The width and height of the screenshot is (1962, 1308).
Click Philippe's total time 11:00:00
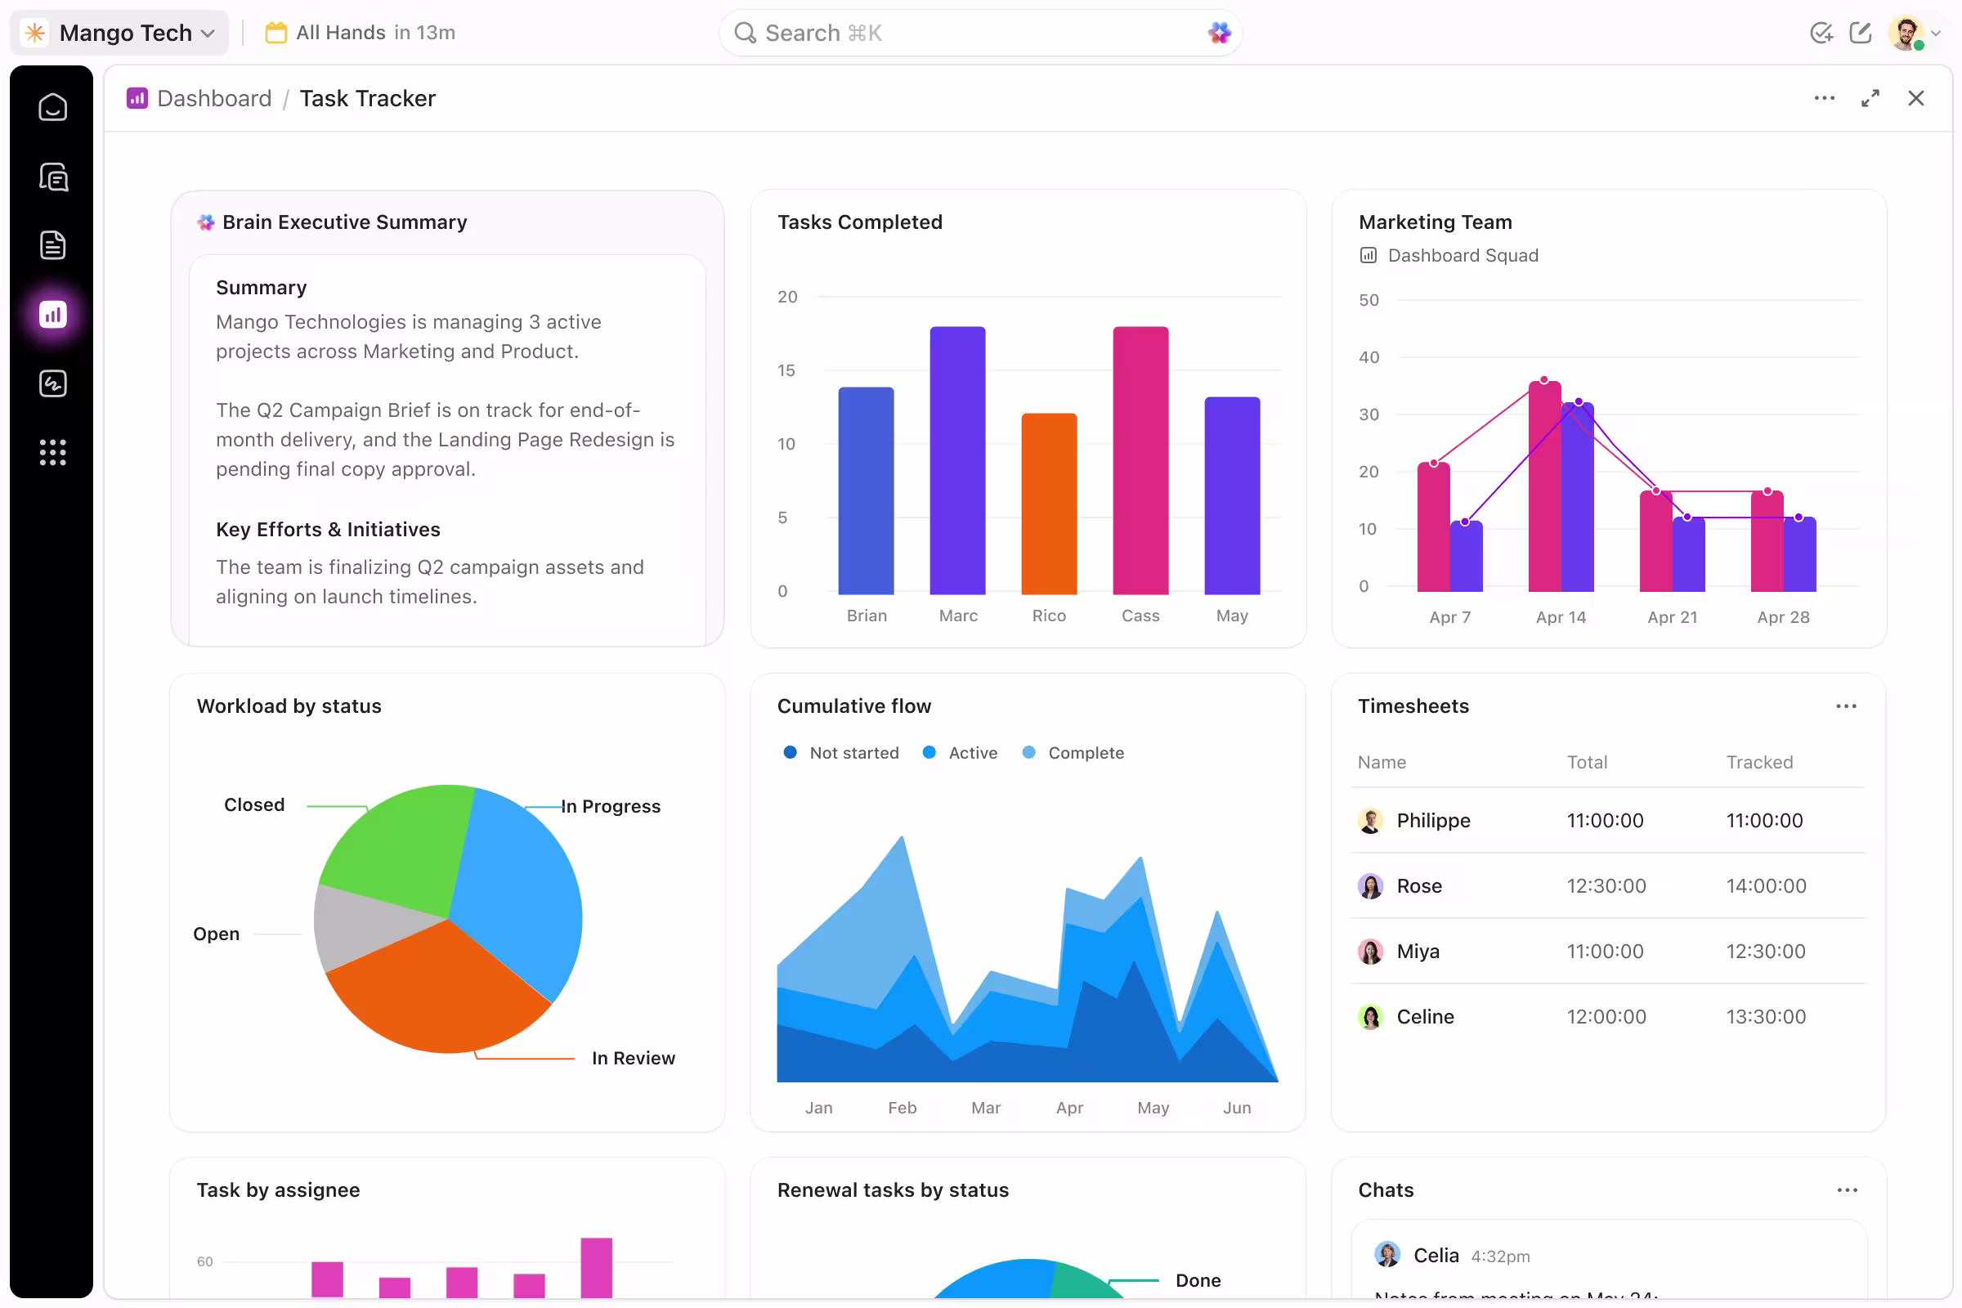(1605, 821)
